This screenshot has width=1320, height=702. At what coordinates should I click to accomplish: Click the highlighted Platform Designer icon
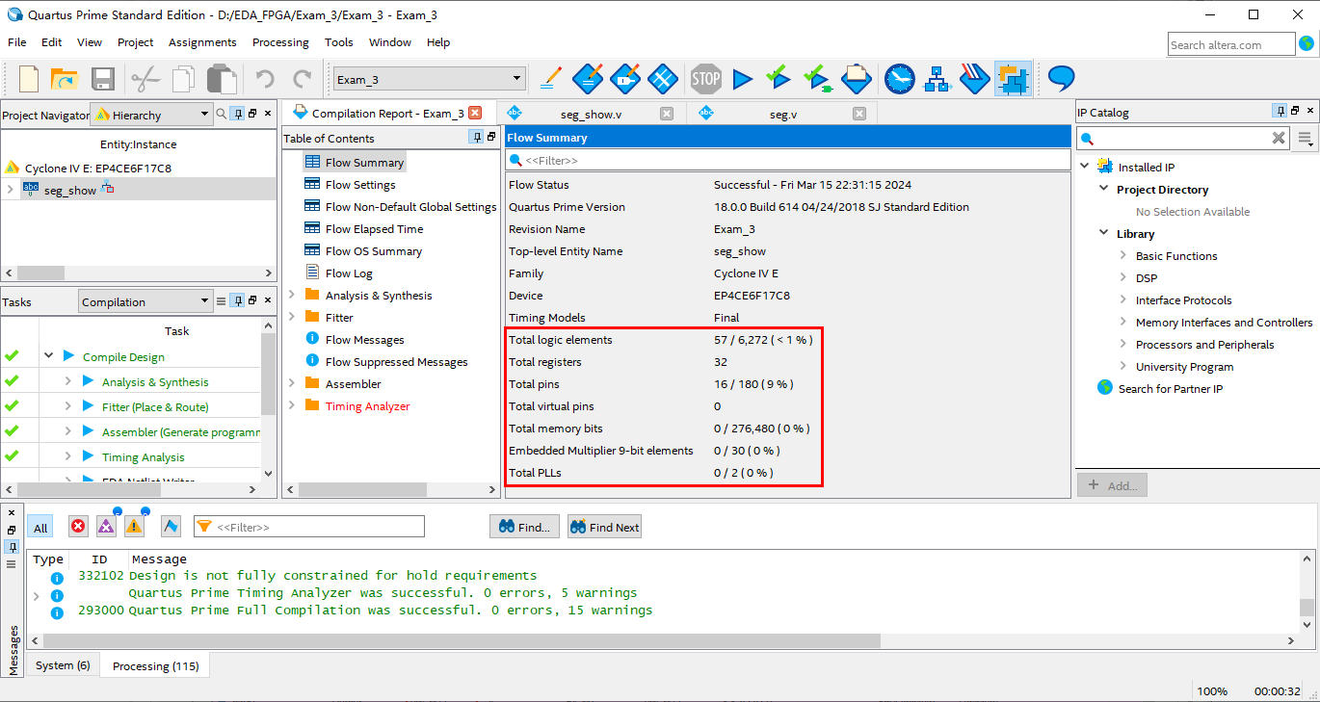point(1014,79)
